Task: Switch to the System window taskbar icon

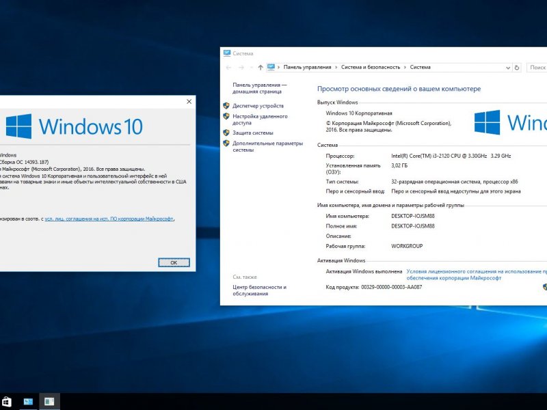Action: [28, 402]
